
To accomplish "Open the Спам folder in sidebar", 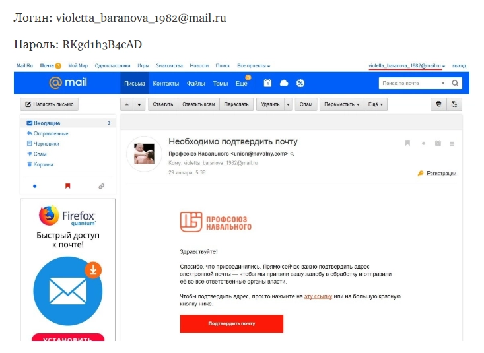I will pos(40,154).
